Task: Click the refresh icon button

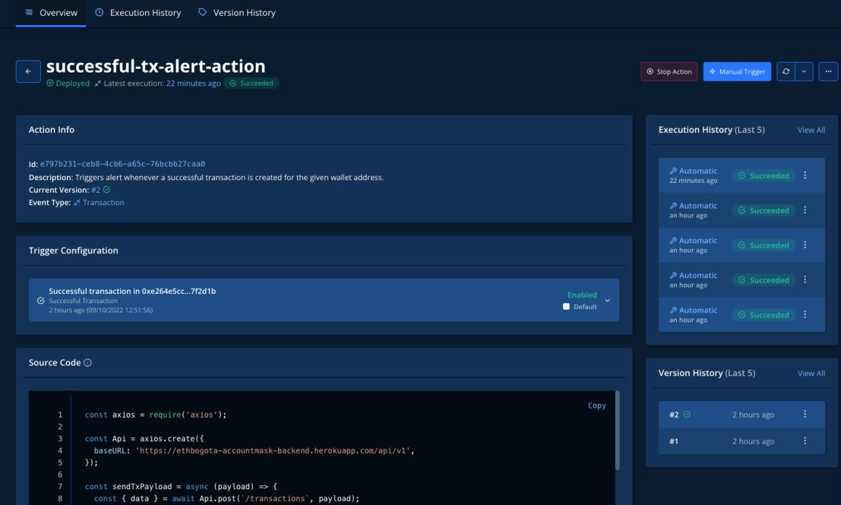Action: coord(786,72)
